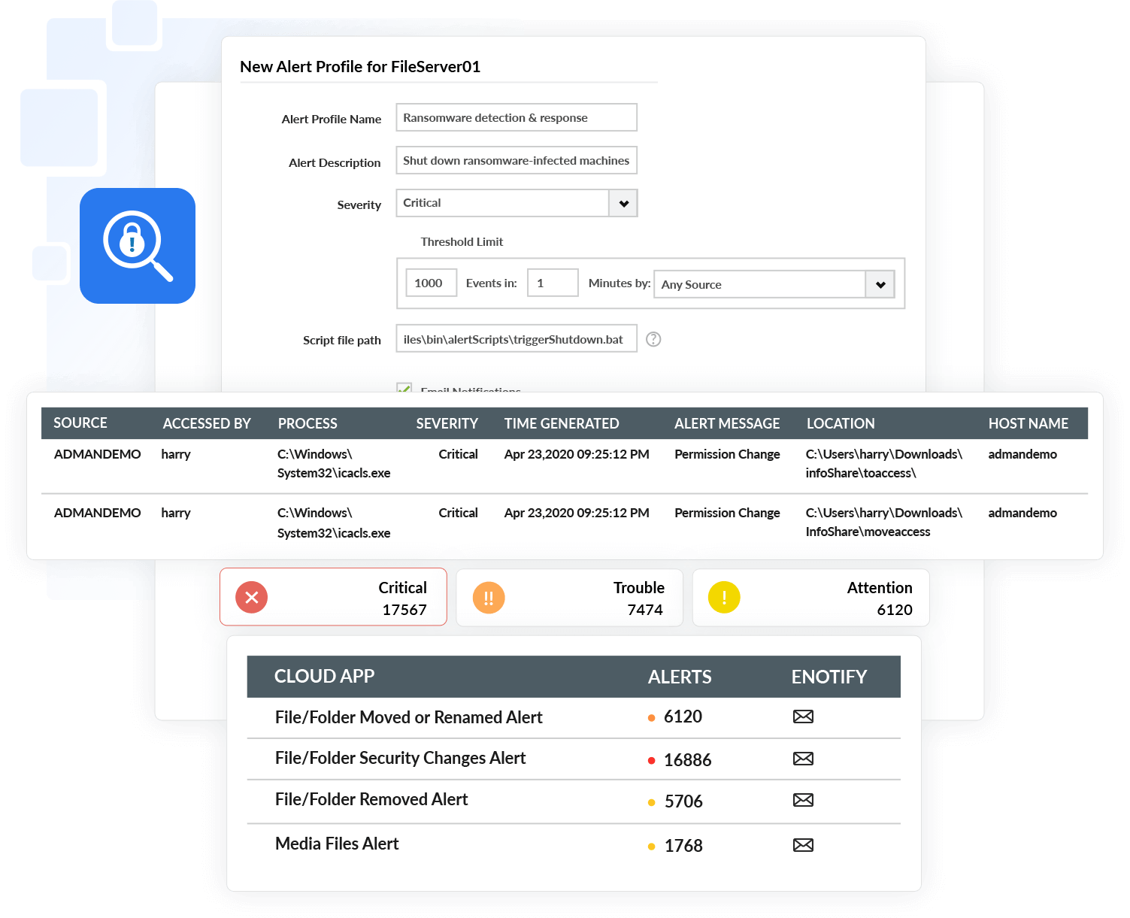Click the yellow exclamation icon on the Attention counter
1130x918 pixels.
[724, 598]
